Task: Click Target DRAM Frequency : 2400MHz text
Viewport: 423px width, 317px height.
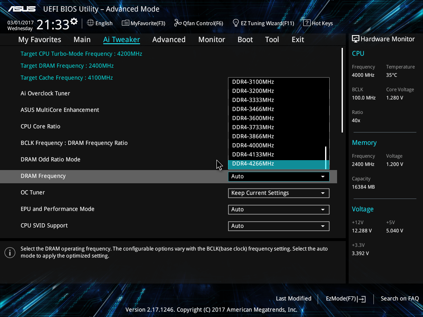Action: click(67, 66)
